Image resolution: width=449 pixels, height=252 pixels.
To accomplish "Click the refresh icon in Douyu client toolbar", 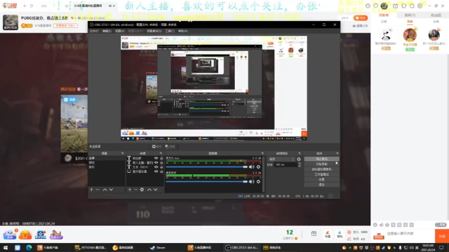I will pyautogui.click(x=32, y=6).
